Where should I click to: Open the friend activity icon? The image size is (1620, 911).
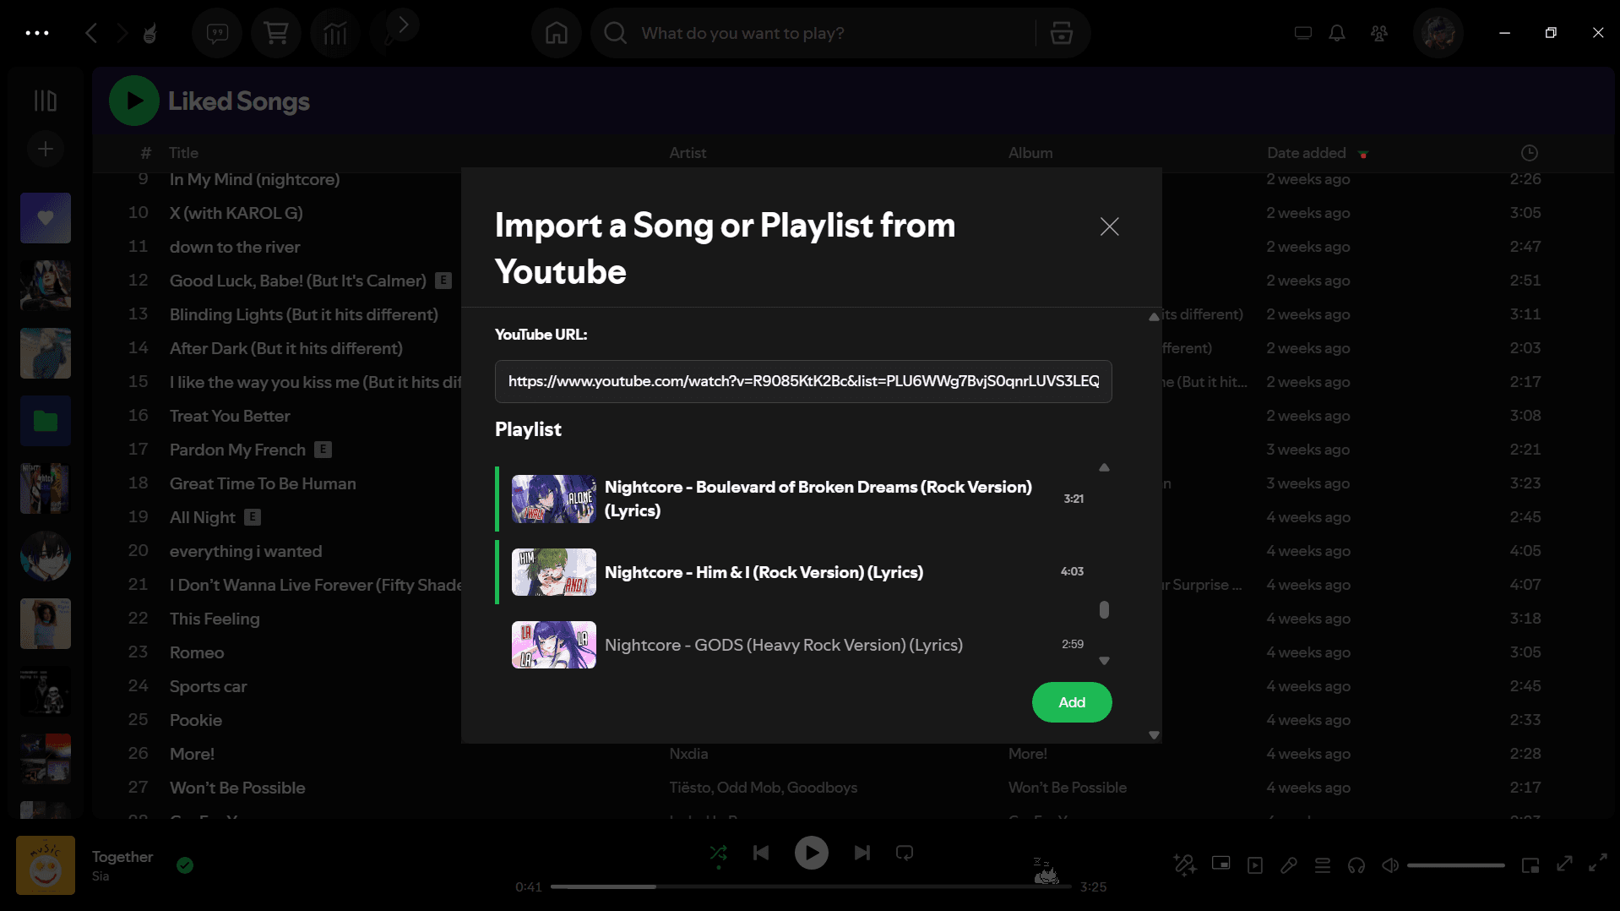1378,33
